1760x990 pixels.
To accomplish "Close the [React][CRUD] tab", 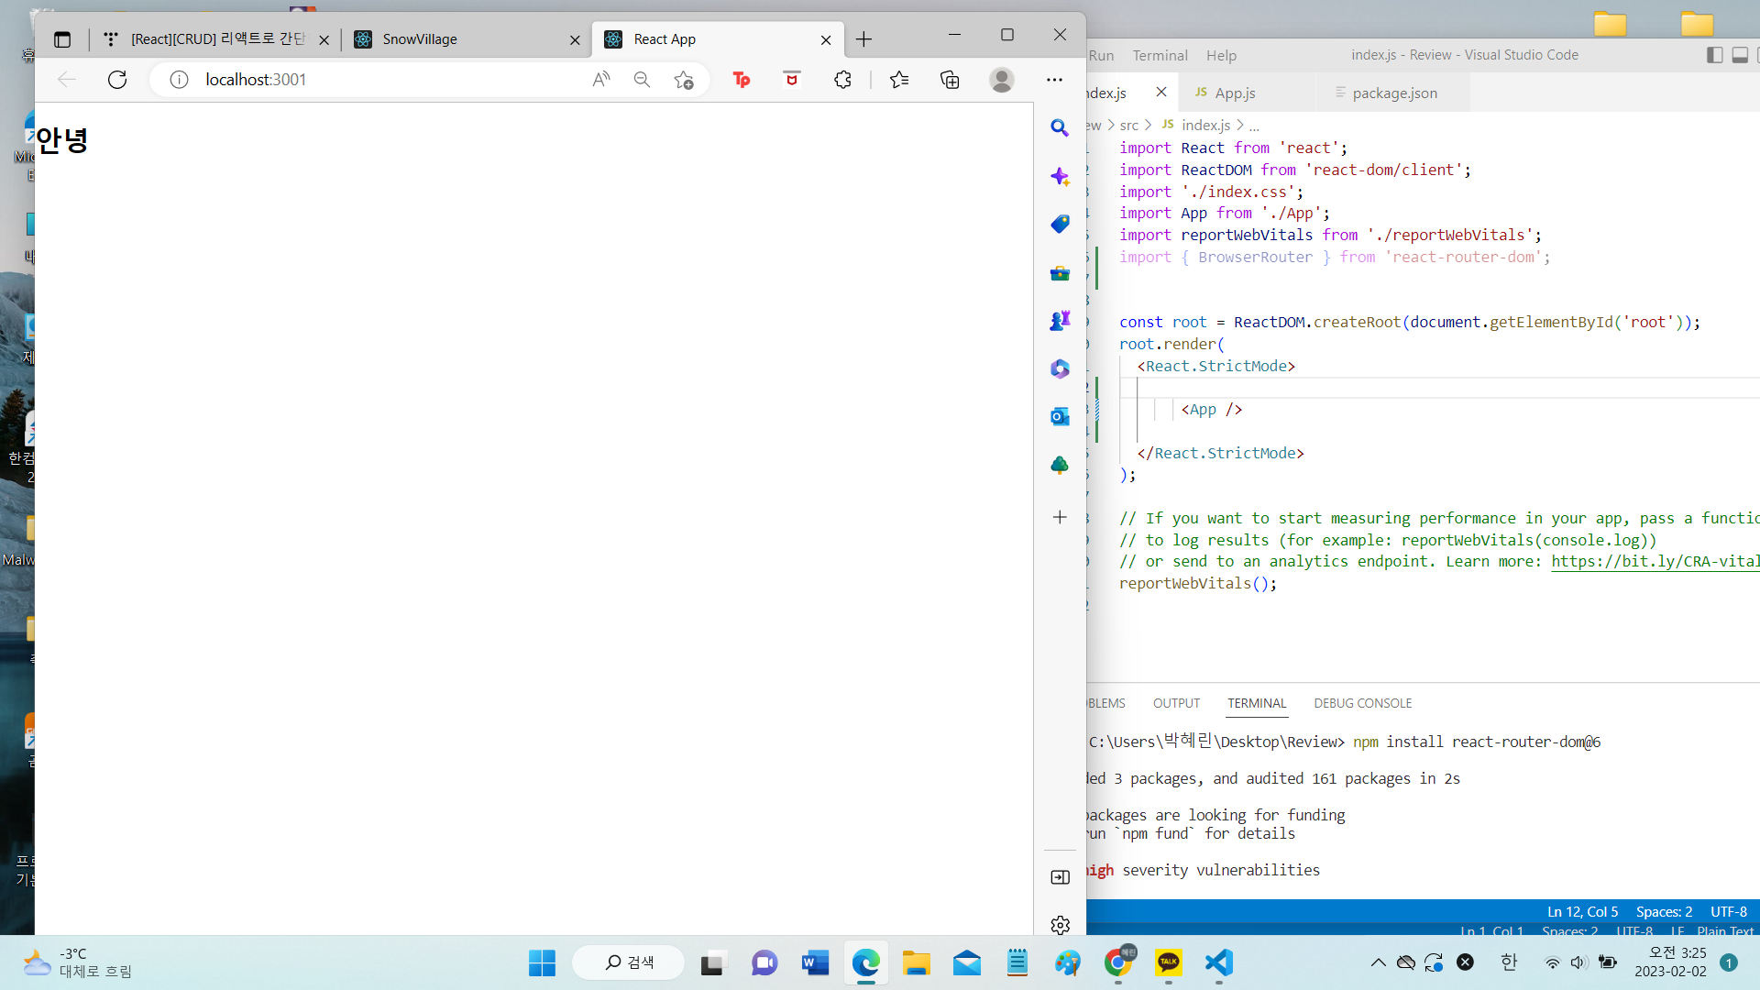I will point(324,39).
